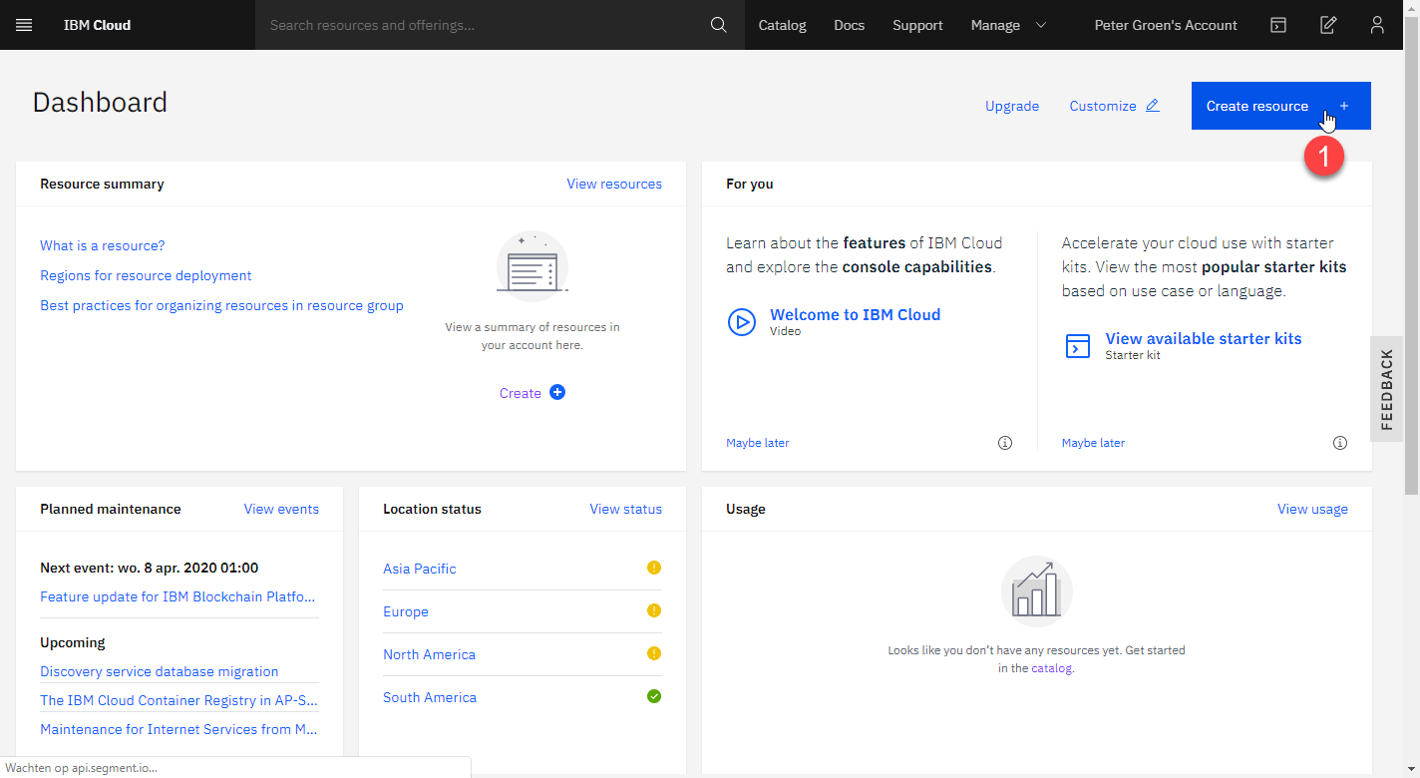Select the South America location

tap(430, 697)
